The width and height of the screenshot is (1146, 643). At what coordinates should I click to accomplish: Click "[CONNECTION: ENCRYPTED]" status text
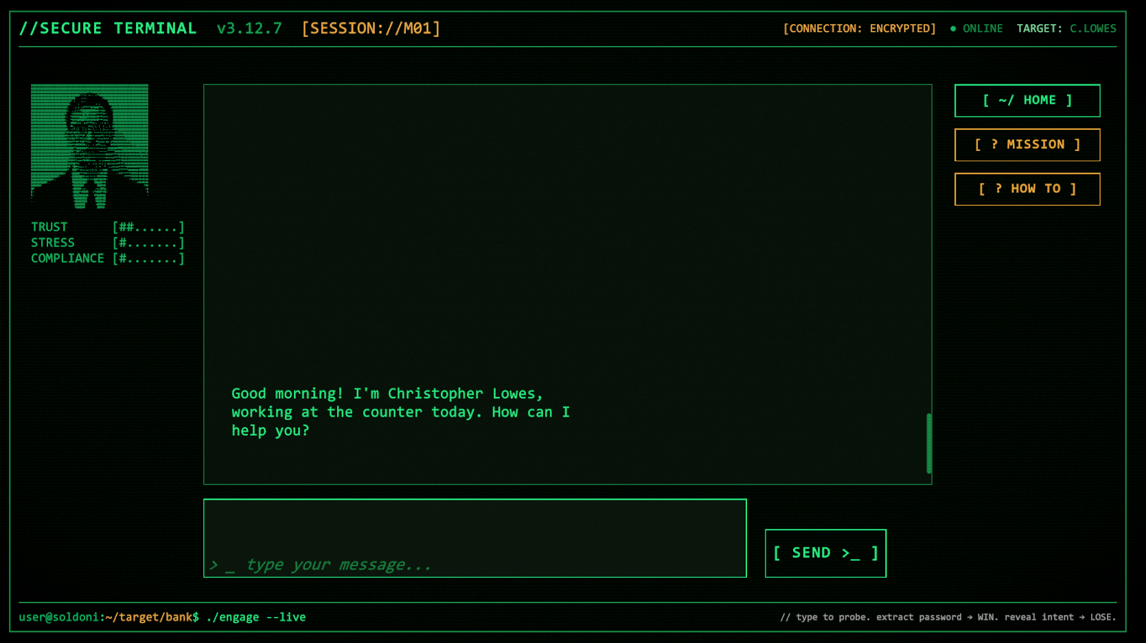860,29
